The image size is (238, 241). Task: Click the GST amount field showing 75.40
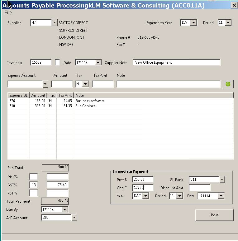tap(58, 185)
